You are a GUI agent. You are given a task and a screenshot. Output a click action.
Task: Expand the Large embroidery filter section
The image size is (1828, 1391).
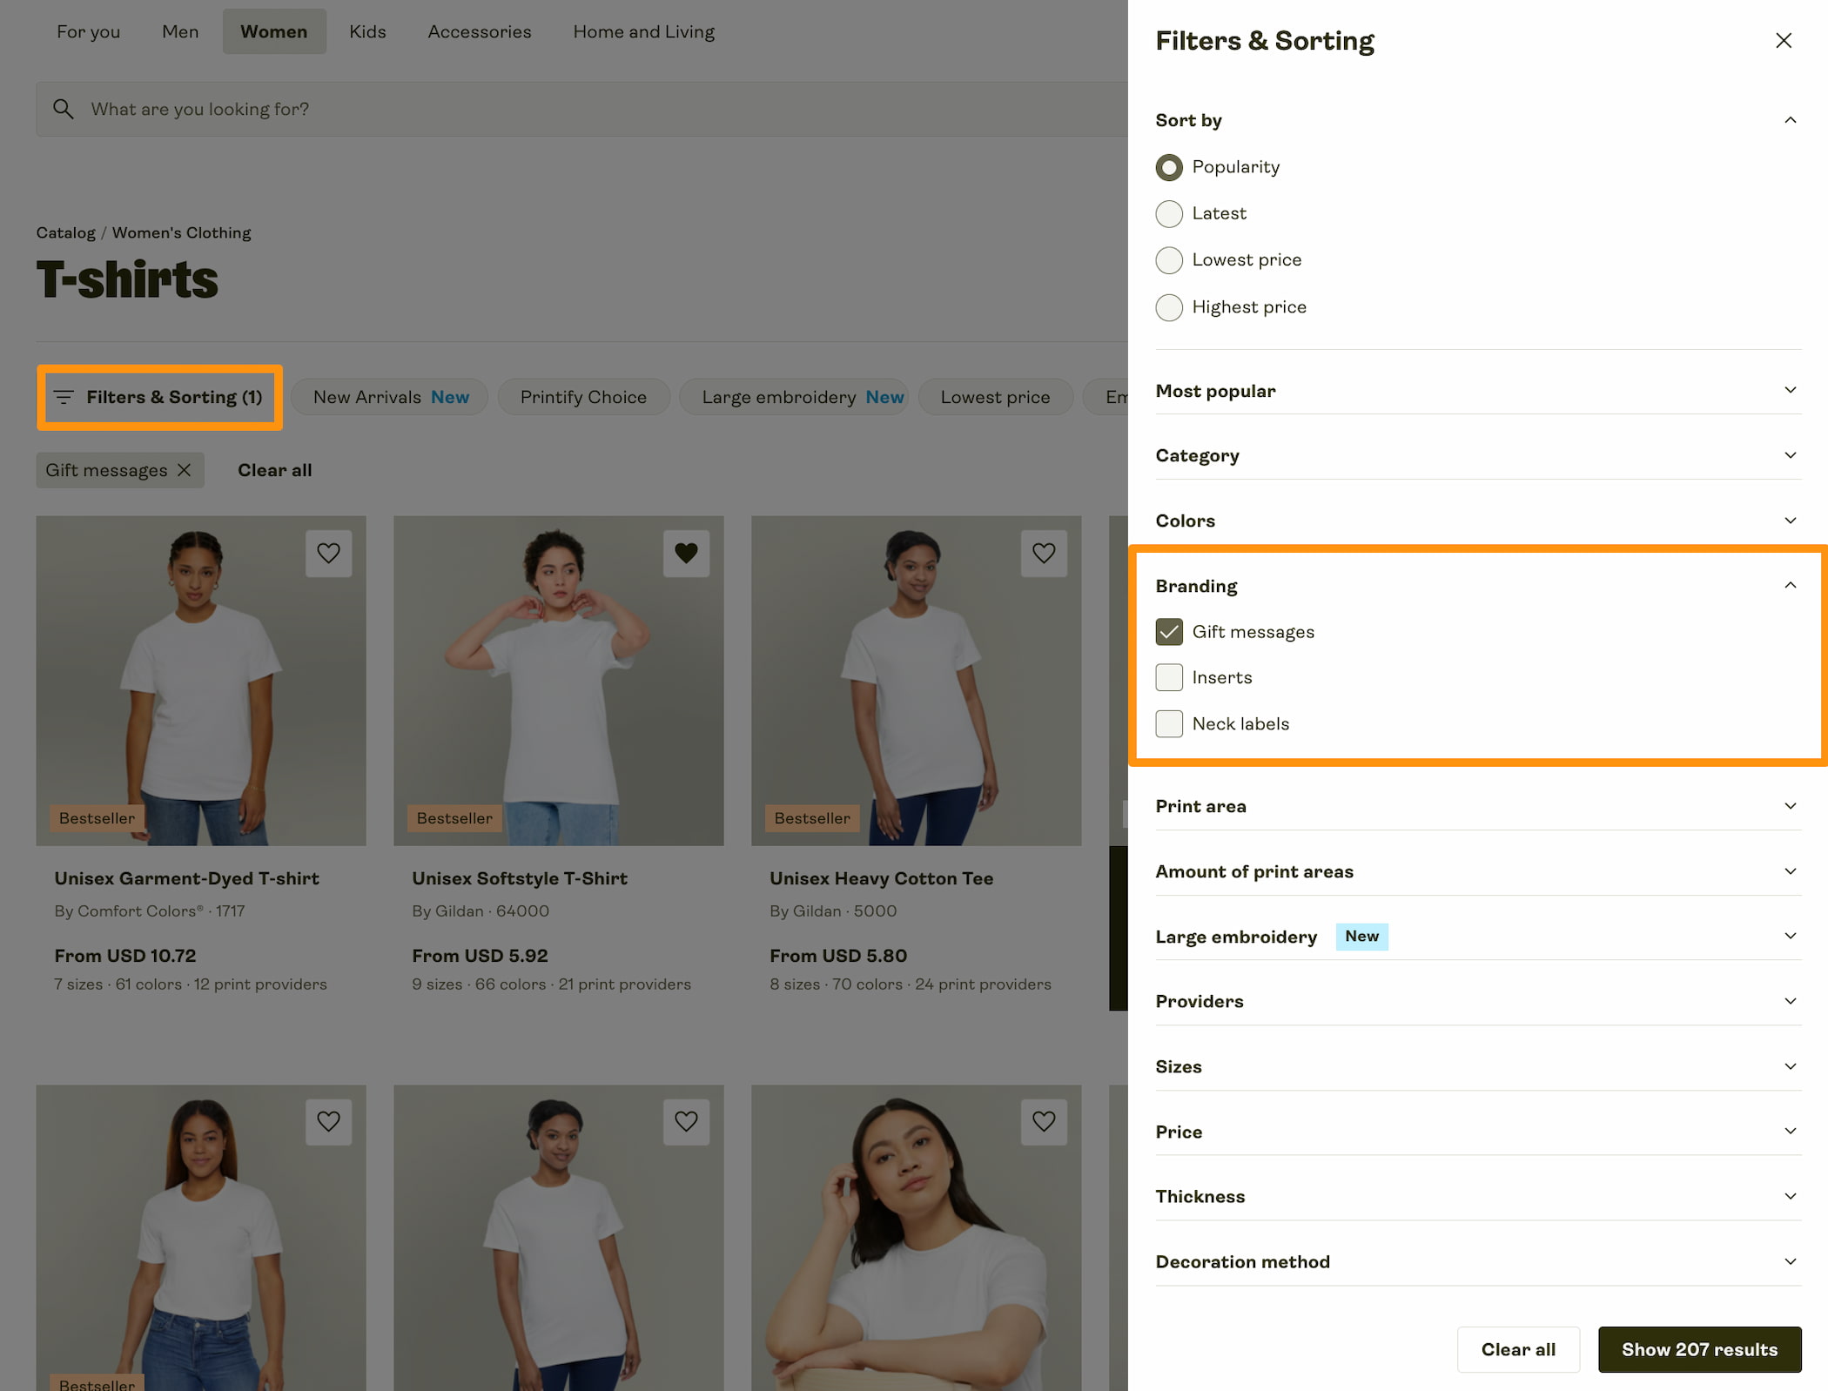coord(1478,937)
